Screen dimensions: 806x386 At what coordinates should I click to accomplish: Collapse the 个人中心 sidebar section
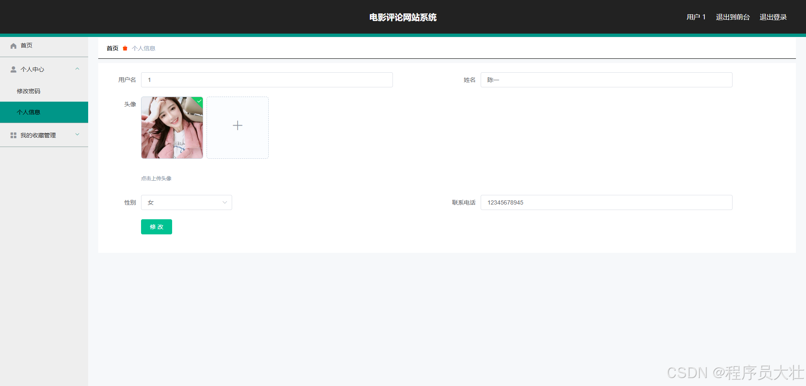[x=77, y=68]
